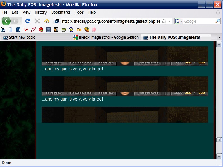Click the 'Done' status bar text

pyautogui.click(x=6, y=163)
